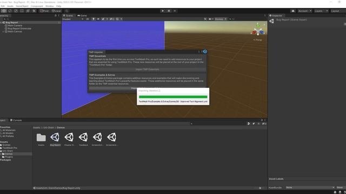Viewport: 346px width, 194px height.
Task: Select the Plugins folder
Action: (9, 157)
